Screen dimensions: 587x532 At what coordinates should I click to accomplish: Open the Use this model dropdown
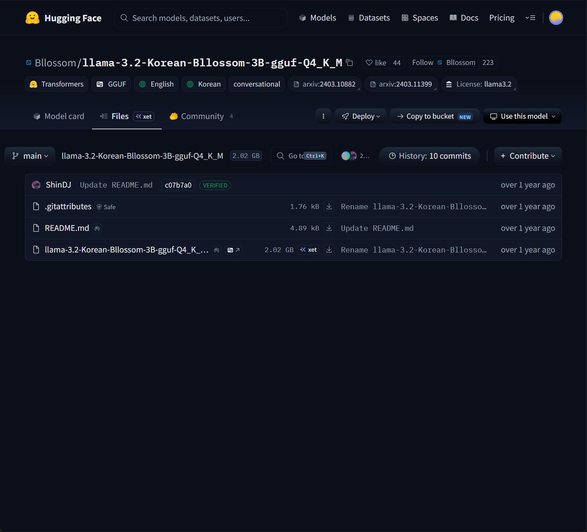(522, 116)
